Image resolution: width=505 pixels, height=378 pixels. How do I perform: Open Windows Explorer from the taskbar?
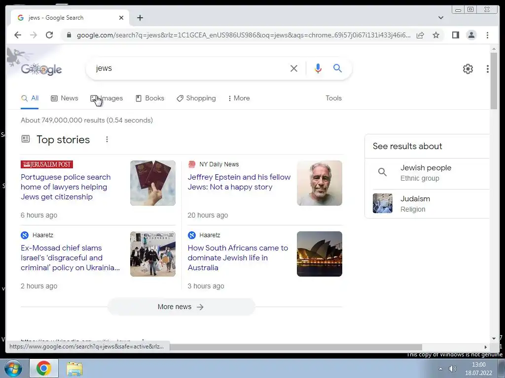click(74, 368)
